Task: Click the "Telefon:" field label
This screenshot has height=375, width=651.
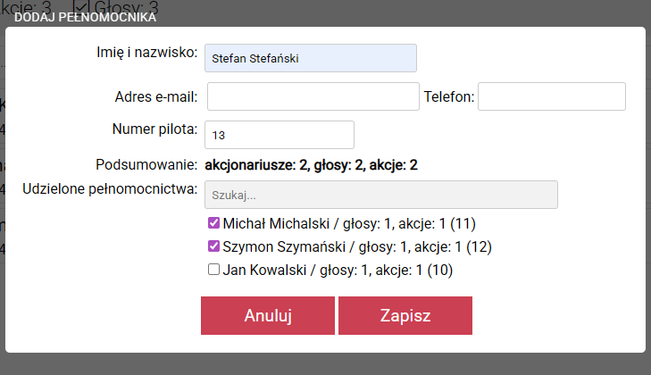Action: pyautogui.click(x=449, y=96)
